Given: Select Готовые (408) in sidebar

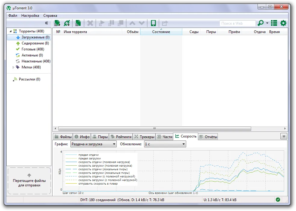Looking at the screenshot, I should point(32,49).
